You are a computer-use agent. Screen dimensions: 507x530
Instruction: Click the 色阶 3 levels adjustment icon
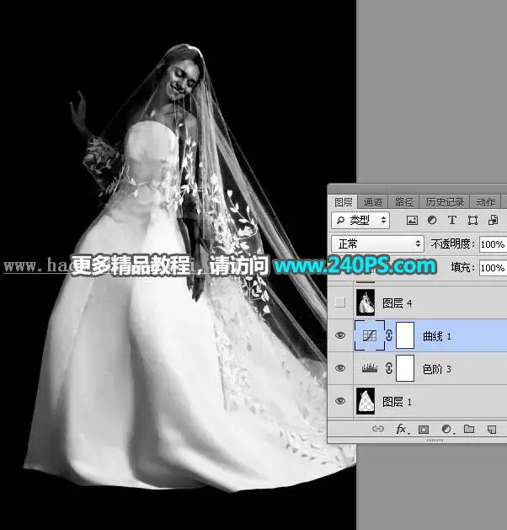[x=370, y=368]
